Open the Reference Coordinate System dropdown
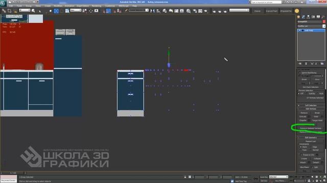This screenshot has height=183, width=327. point(76,10)
